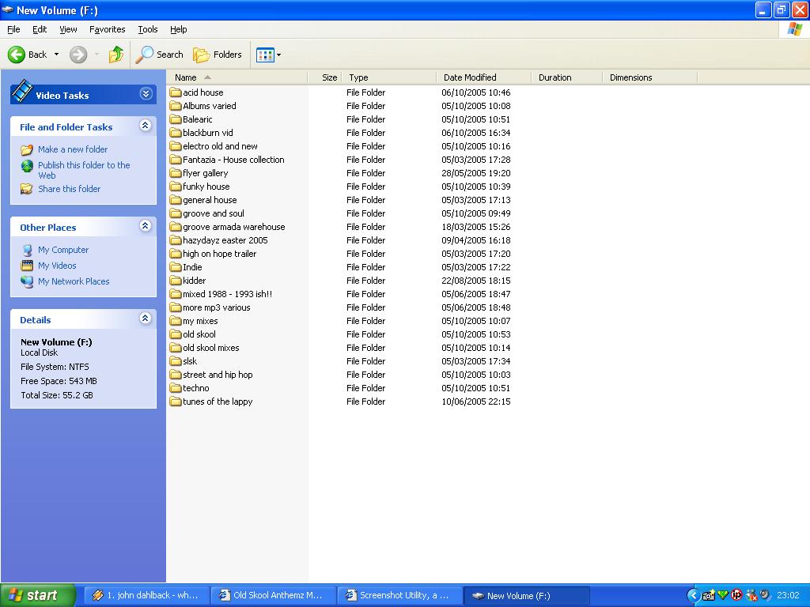
Task: Collapse the Details panel
Action: point(146,319)
